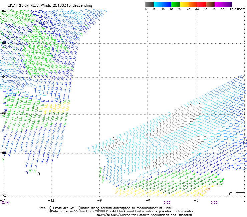Click the '-60' latitude label
Viewport: 247px width, 217px height.
tap(3, 11)
